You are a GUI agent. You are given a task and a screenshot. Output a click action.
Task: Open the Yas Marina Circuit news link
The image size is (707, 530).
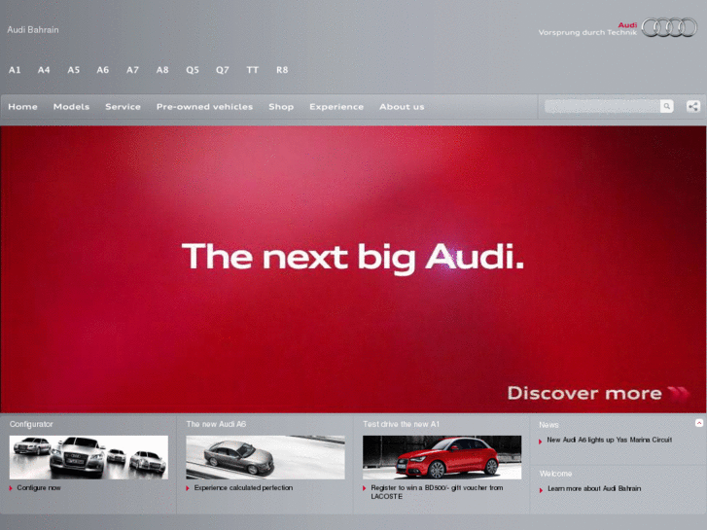[x=610, y=440]
